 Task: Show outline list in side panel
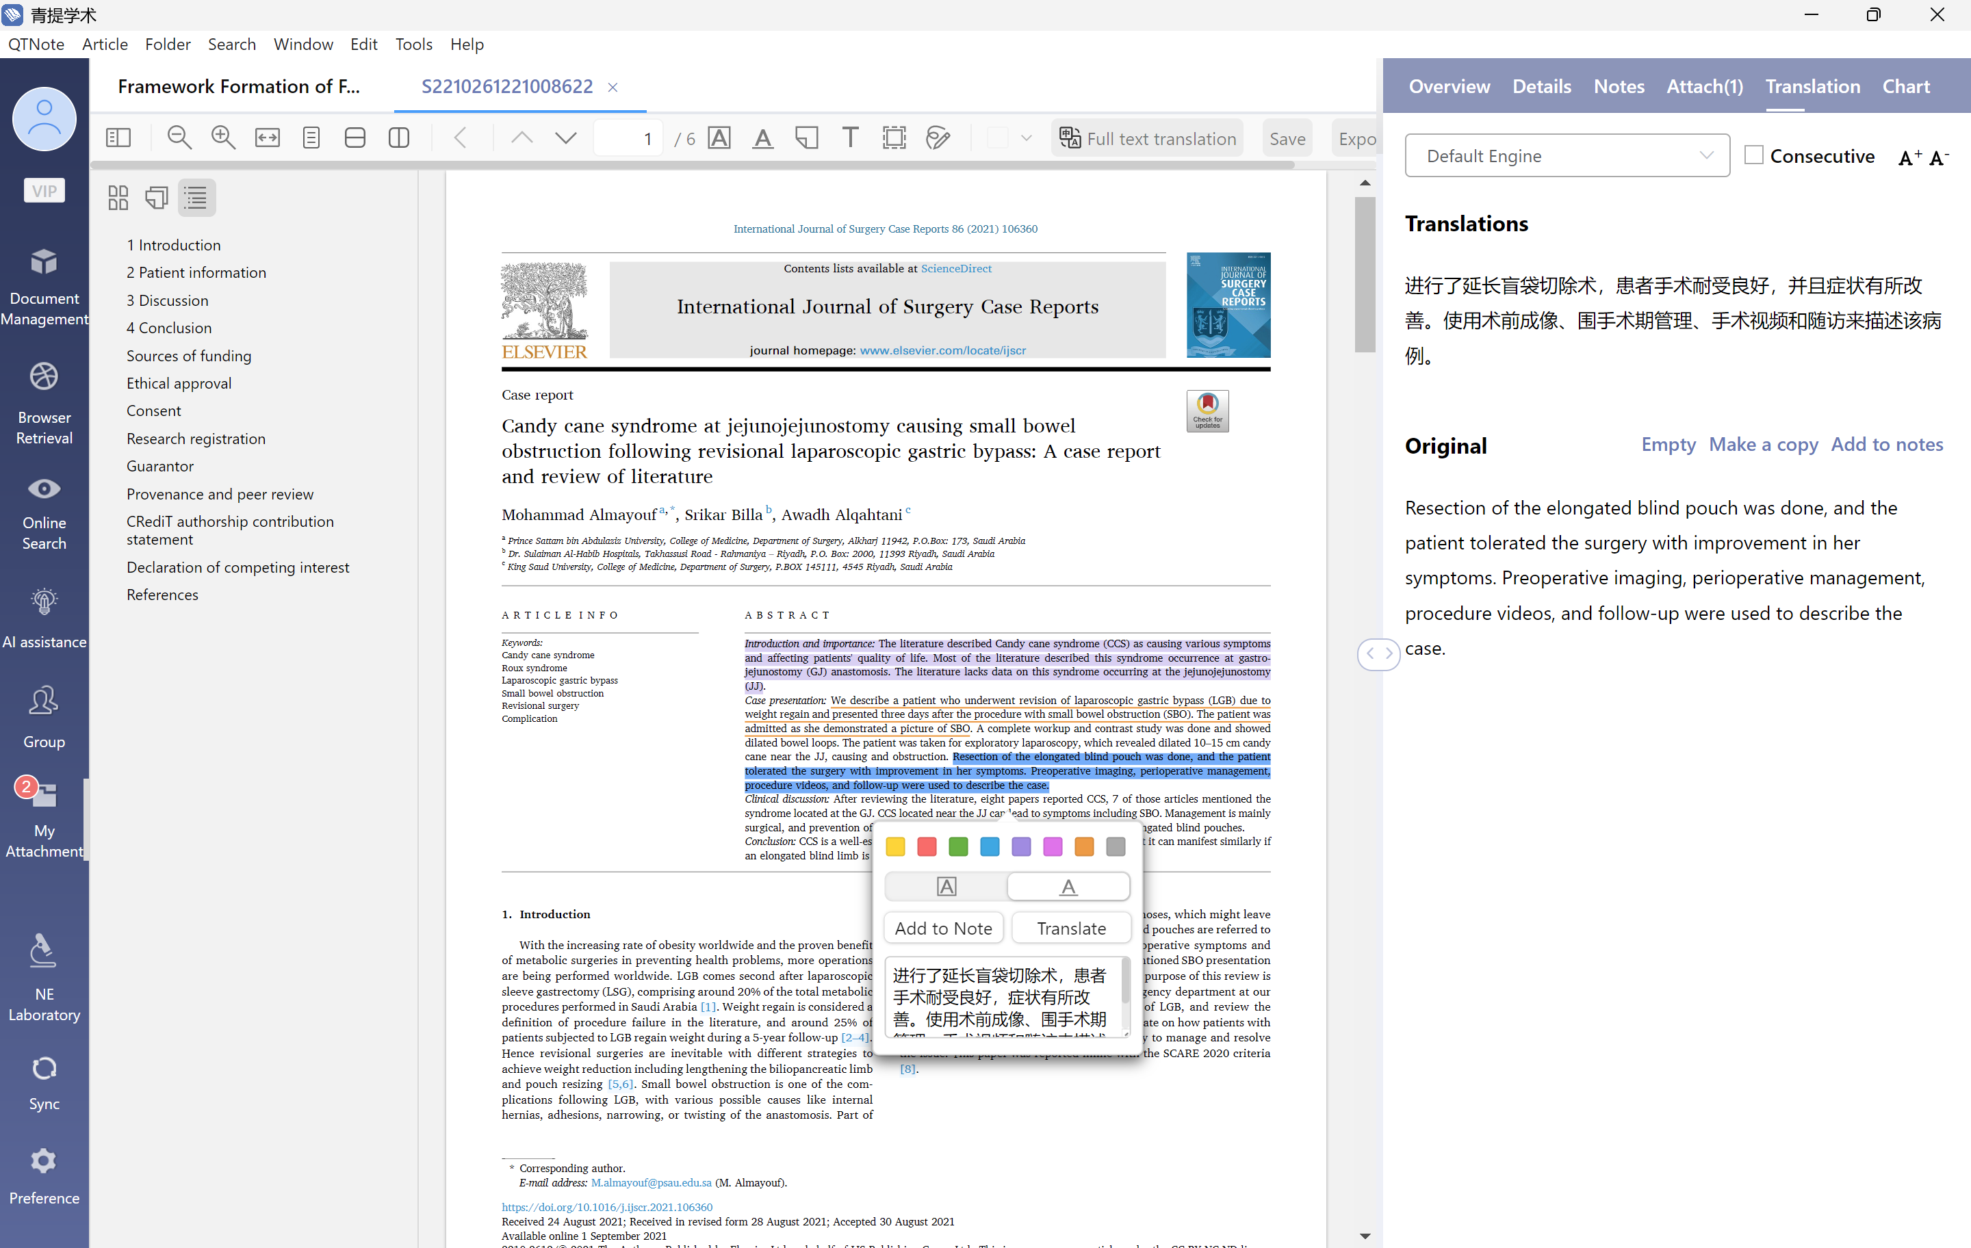point(196,197)
